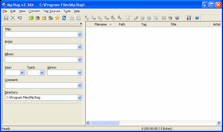Viewport: 223px width, 132px height.
Task: Click the blue Help question mark icon
Action: (197, 18)
